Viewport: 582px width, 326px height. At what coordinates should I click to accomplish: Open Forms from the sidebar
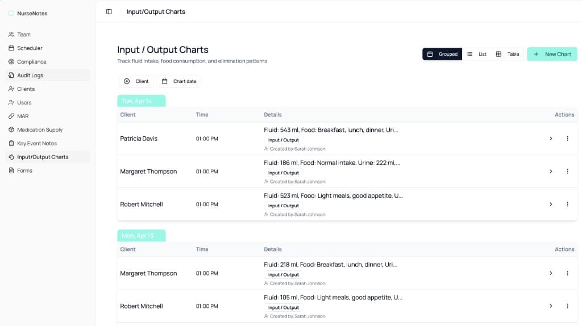tap(48, 170)
